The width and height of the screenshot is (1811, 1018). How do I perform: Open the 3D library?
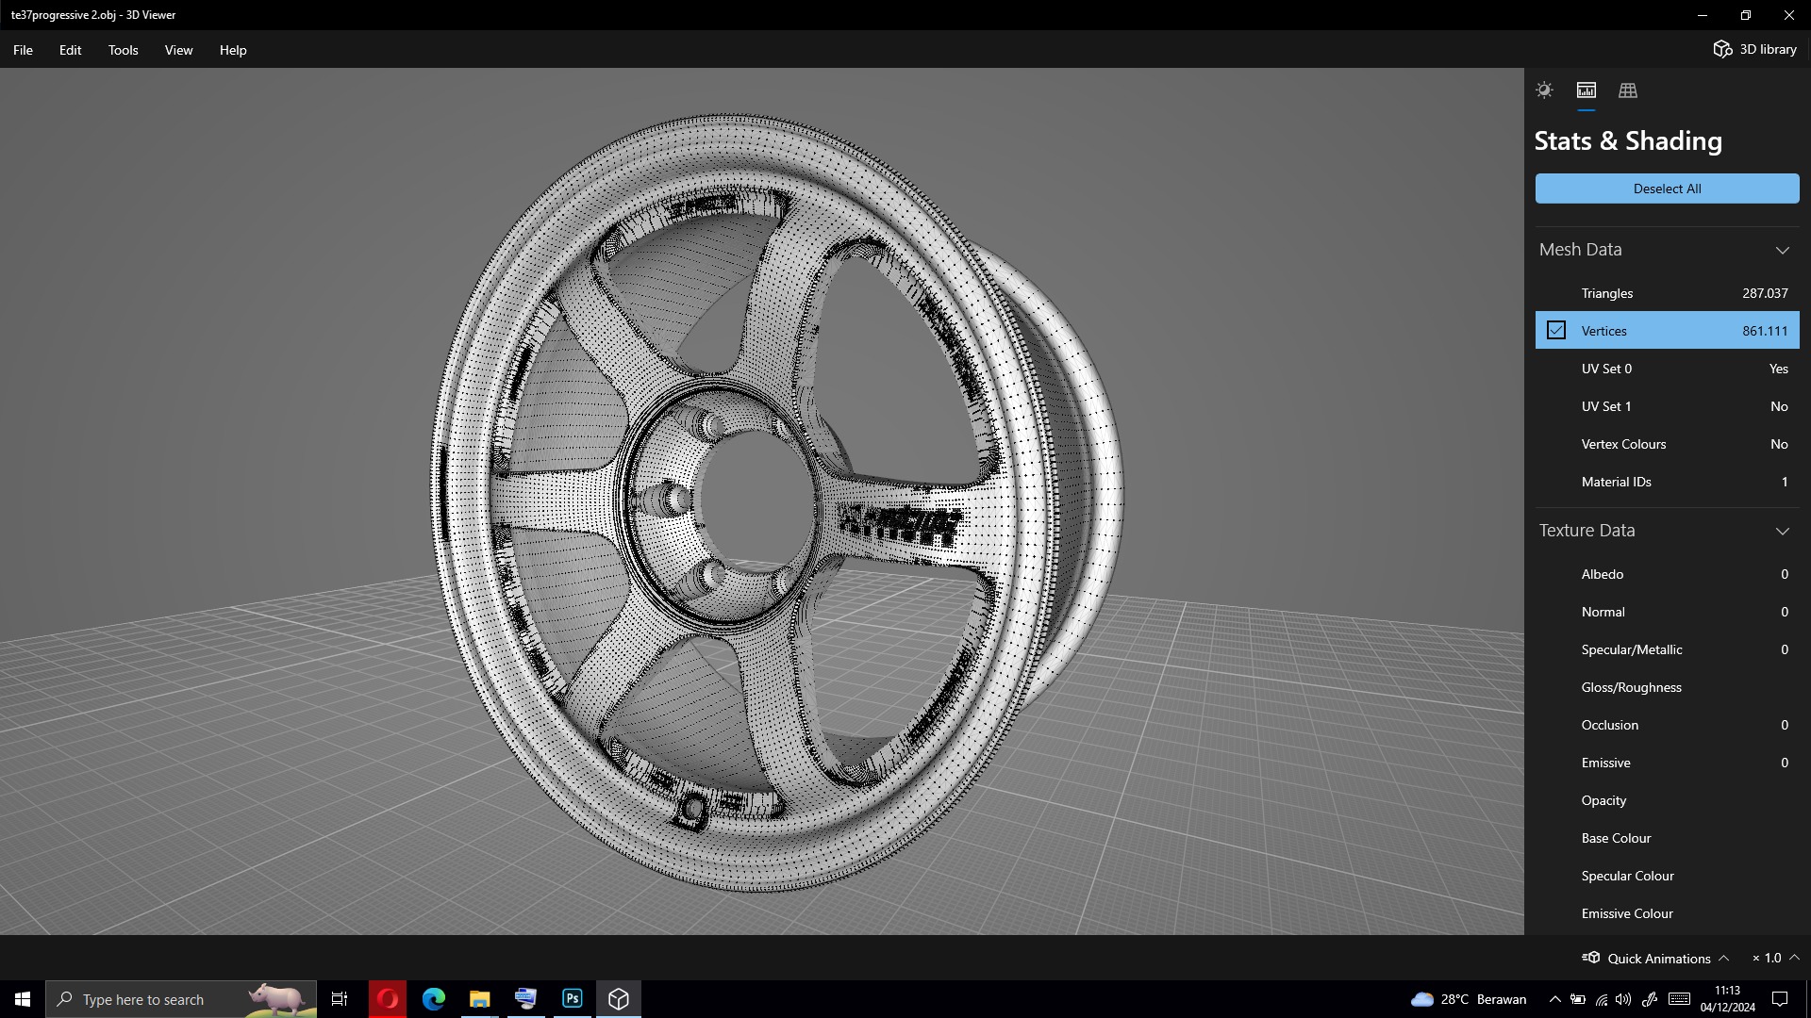pyautogui.click(x=1755, y=49)
